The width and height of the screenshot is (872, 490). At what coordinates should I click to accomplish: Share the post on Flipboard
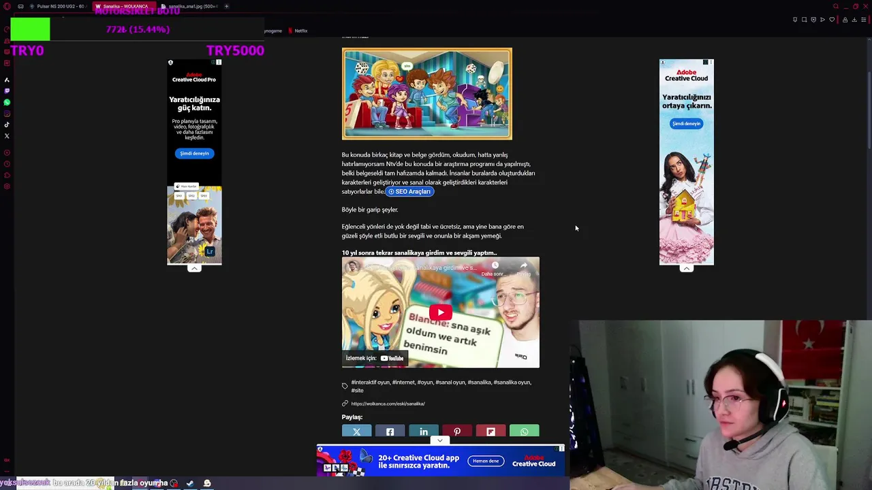pos(490,431)
